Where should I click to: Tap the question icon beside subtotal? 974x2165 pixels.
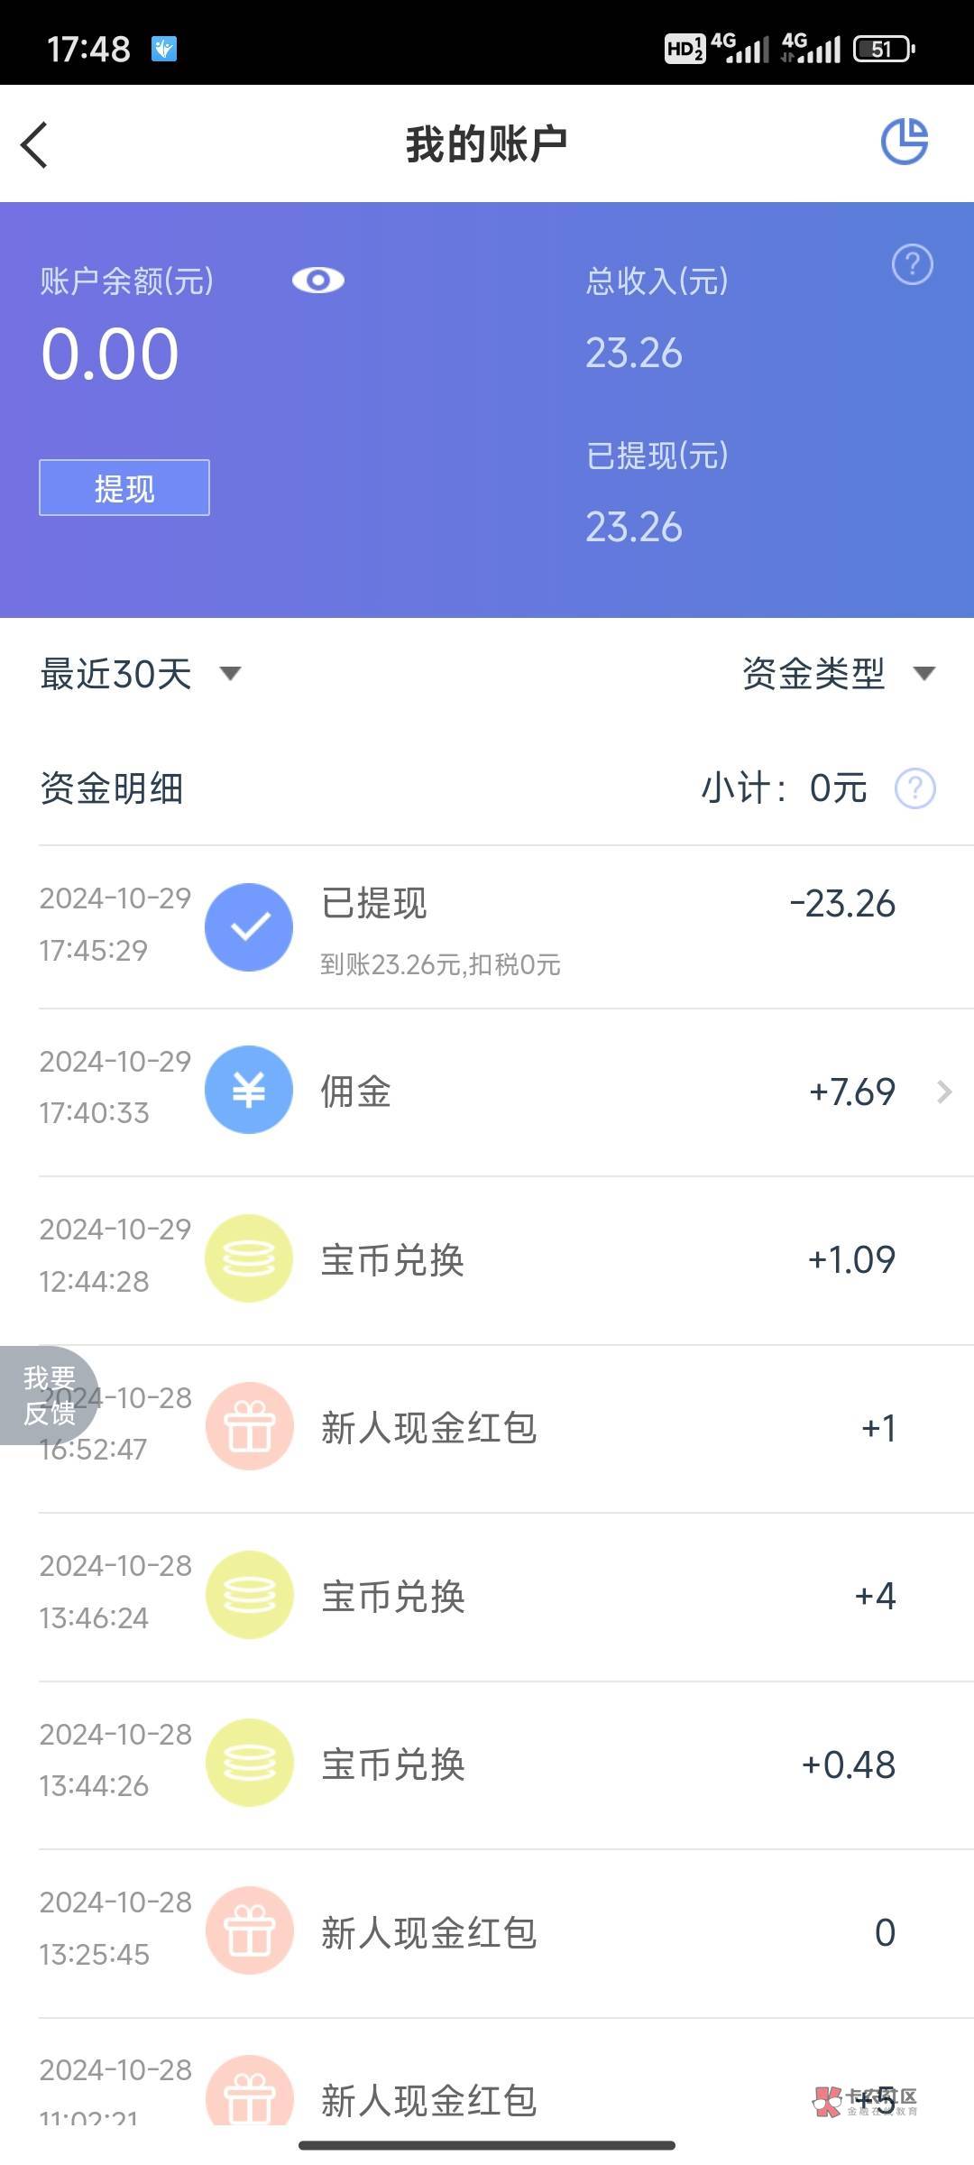coord(914,788)
